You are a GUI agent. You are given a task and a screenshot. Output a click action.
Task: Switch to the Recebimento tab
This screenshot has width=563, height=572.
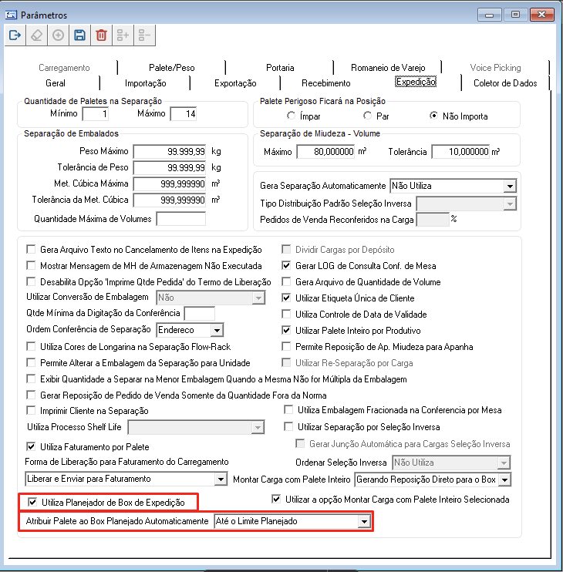pyautogui.click(x=325, y=83)
